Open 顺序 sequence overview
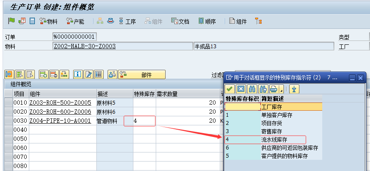Screen dimensions: 370x171 pyautogui.click(x=207, y=21)
